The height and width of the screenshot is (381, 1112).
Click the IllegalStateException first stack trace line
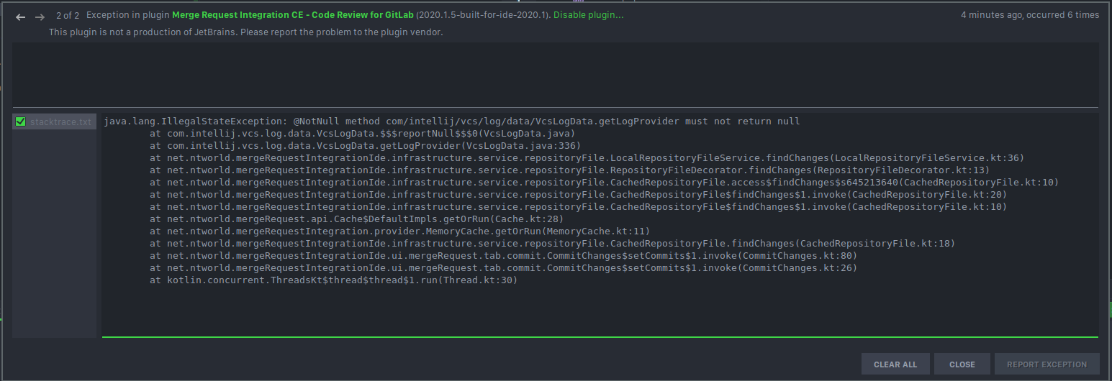452,121
